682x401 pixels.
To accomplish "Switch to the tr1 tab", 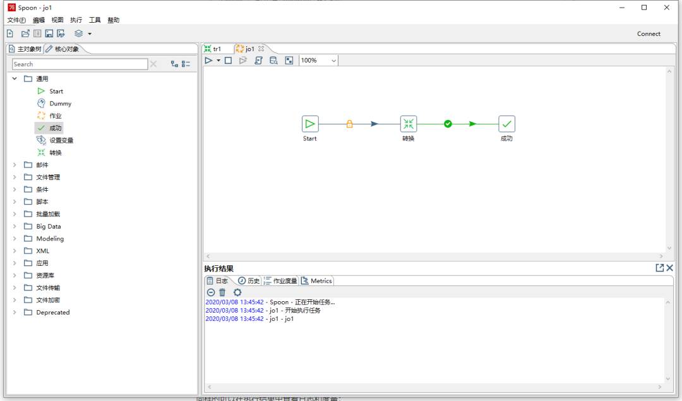I will 213,49.
